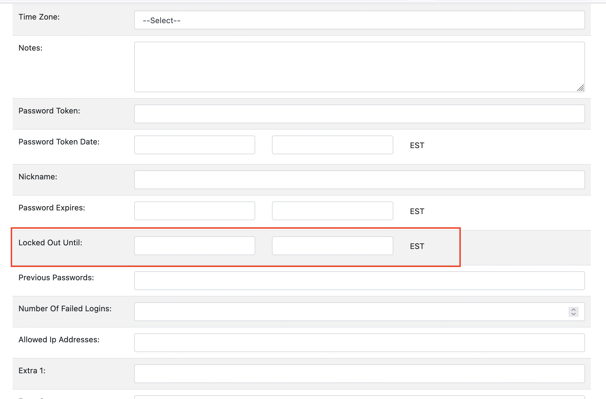The width and height of the screenshot is (606, 399).
Task: Click the Password Token time field
Action: tap(332, 145)
